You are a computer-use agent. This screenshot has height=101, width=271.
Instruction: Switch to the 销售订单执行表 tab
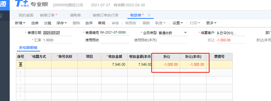(x=106, y=15)
